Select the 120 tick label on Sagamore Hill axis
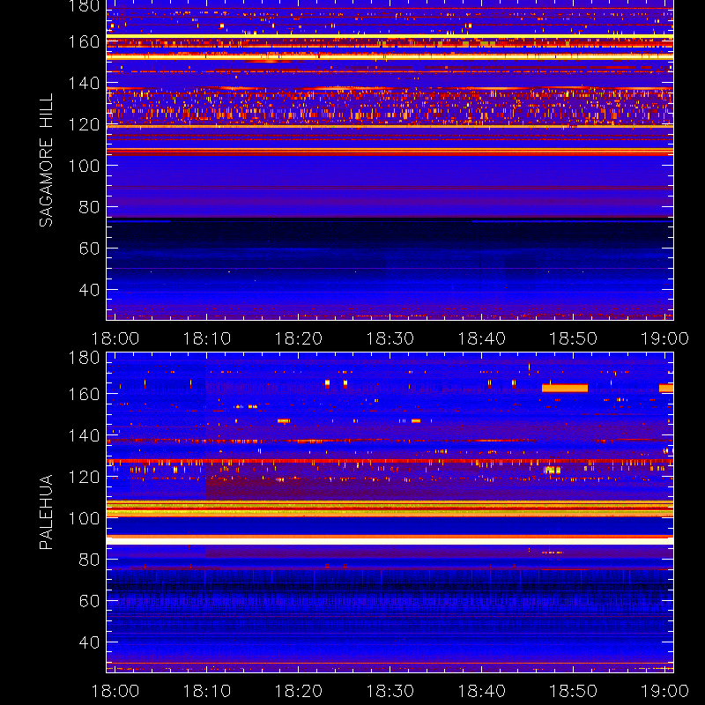This screenshot has height=705, width=705. pos(84,124)
